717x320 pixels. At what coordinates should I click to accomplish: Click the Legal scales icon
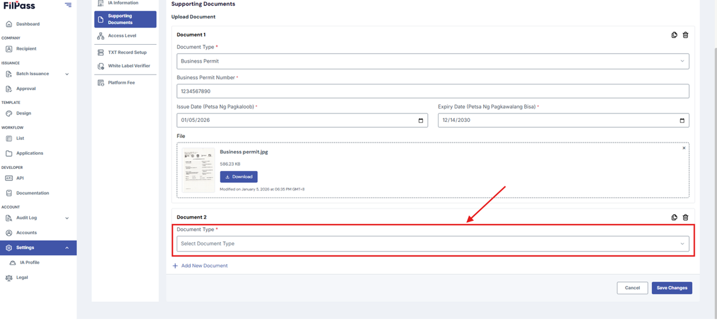(9, 278)
